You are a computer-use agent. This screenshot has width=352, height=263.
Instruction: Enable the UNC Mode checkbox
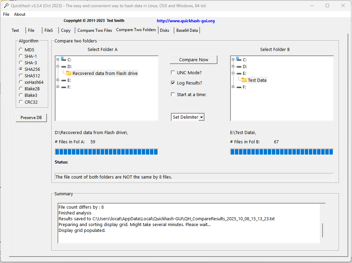(173, 73)
